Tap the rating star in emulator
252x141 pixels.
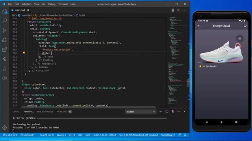tap(200, 66)
